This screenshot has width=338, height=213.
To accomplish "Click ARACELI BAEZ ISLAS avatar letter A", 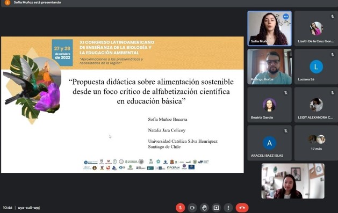I will click(269, 143).
